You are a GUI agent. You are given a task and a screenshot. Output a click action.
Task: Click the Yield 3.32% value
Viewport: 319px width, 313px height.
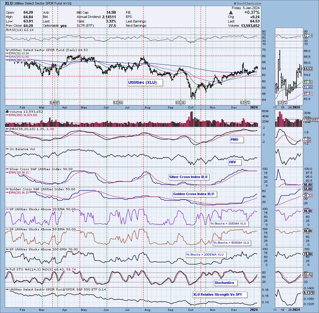tap(111, 21)
